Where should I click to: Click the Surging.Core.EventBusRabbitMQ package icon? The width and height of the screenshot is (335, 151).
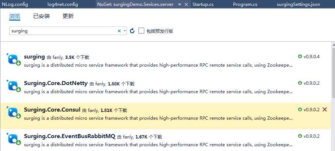coord(13,139)
